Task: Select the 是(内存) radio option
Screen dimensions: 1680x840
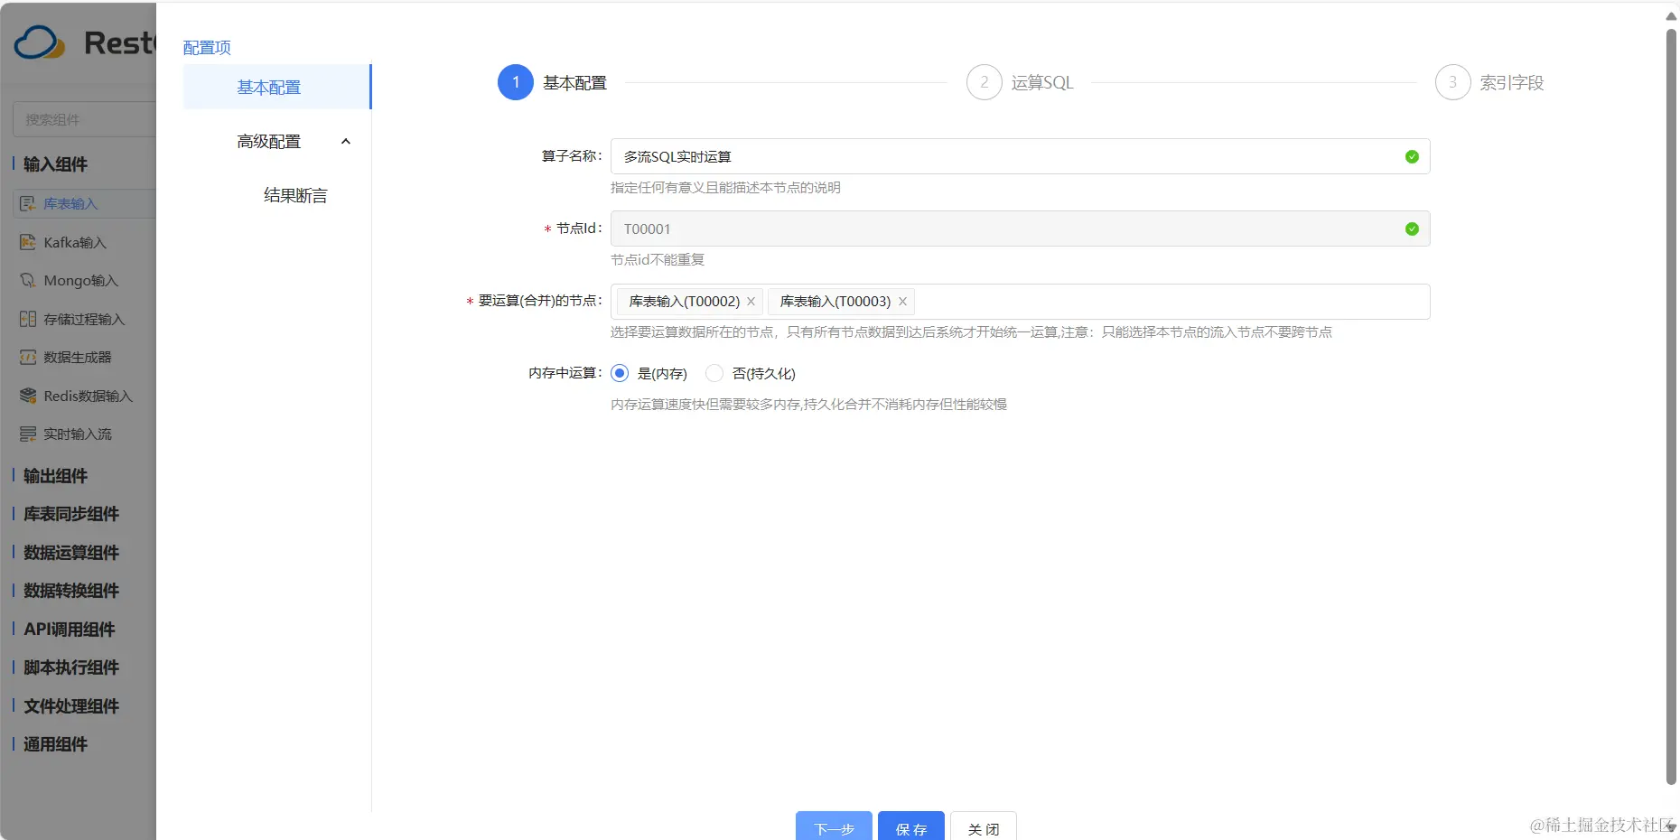Action: [620, 373]
